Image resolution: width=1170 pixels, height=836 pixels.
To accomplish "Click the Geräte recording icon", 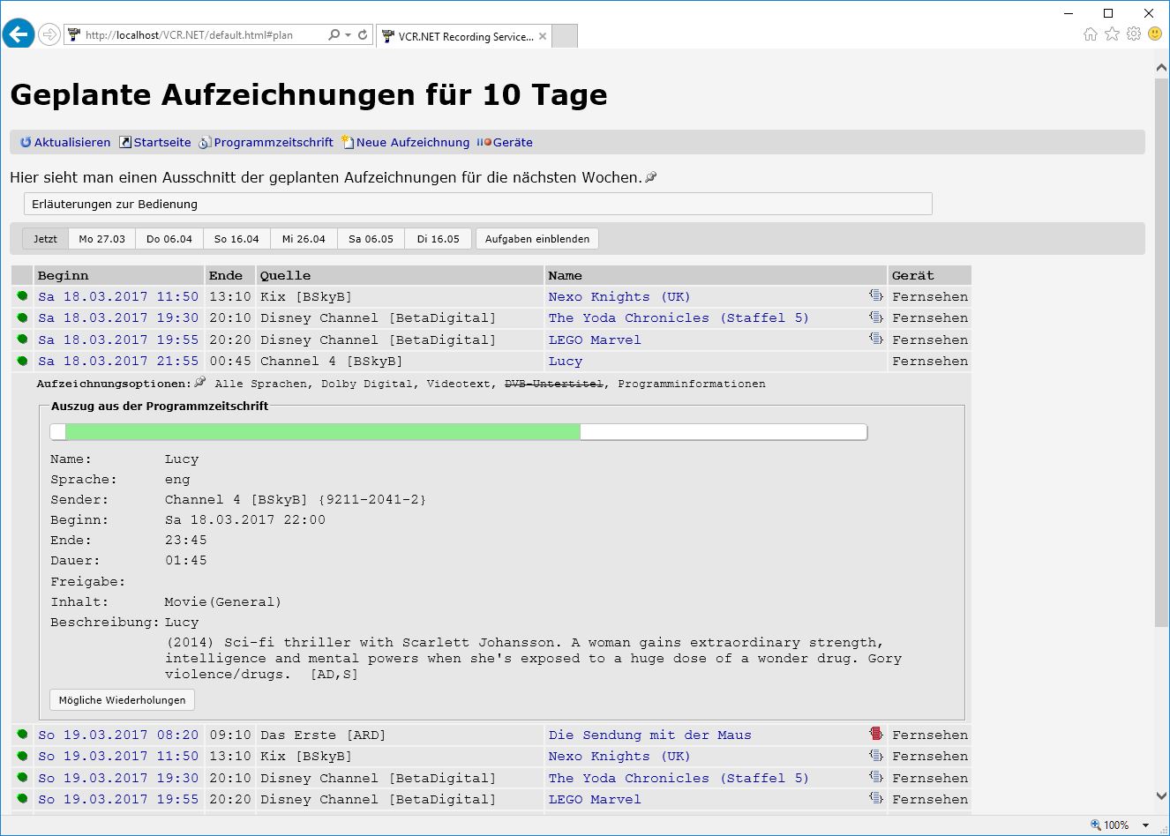I will tap(484, 142).
